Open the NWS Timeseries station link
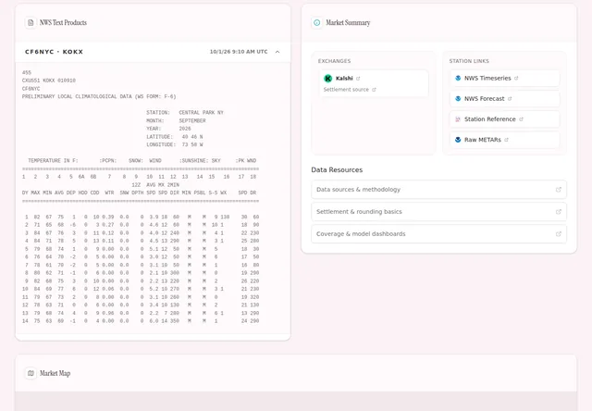Image resolution: width=592 pixels, height=411 pixels. tap(504, 78)
